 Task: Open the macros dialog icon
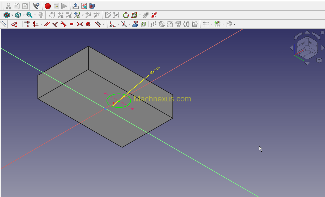pos(56,6)
